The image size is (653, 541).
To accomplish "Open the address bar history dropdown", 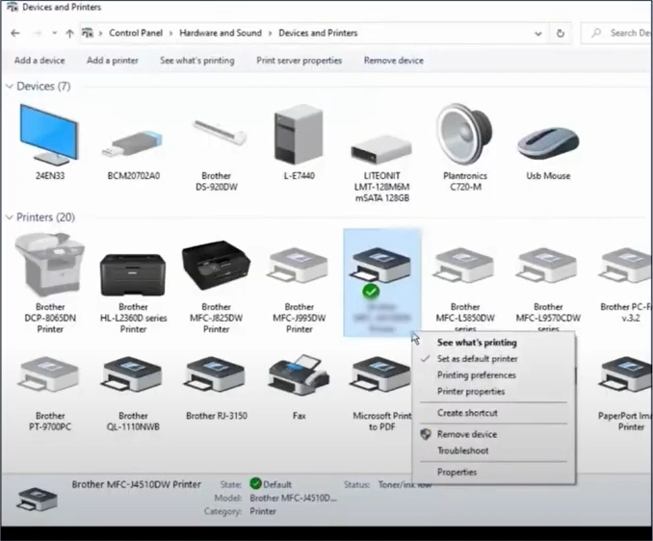I will point(537,33).
